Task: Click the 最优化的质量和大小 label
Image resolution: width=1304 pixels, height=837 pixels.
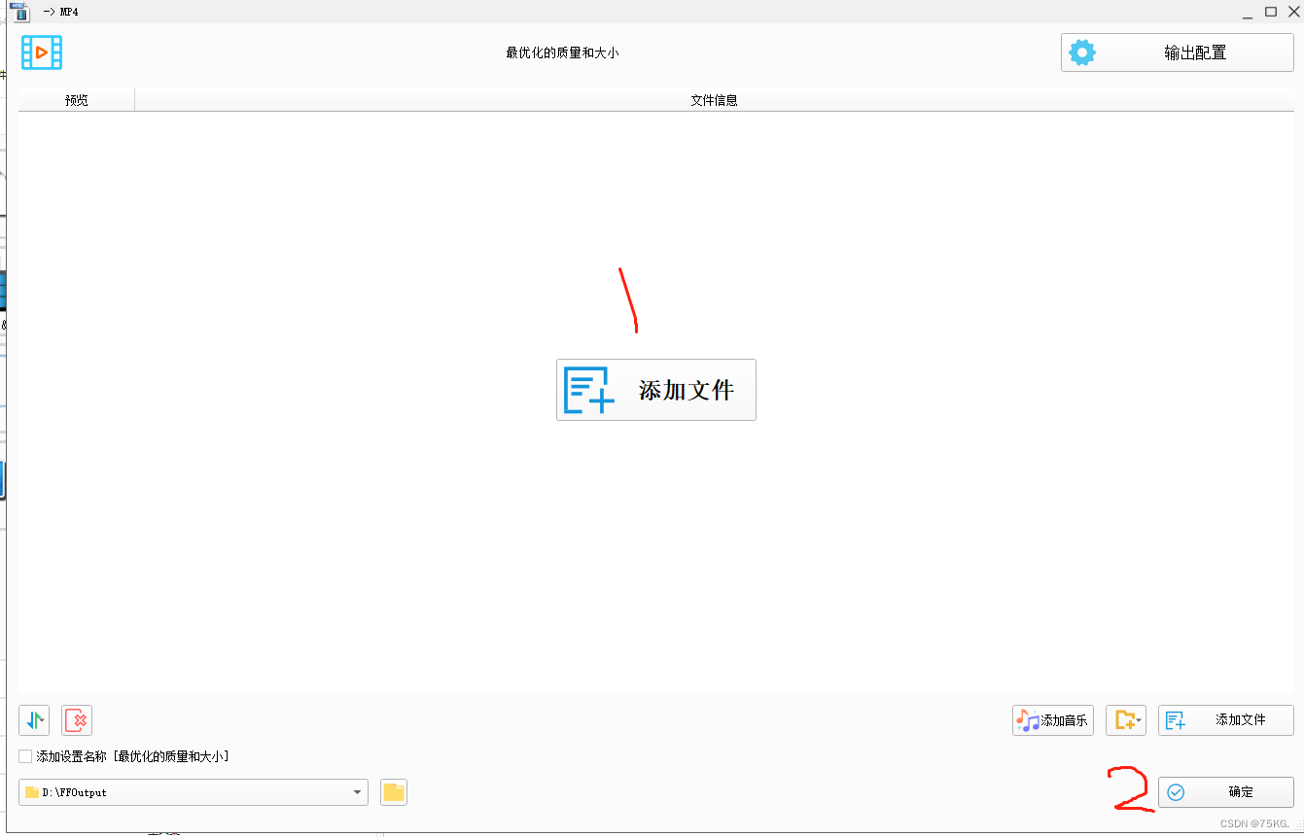Action: point(562,52)
